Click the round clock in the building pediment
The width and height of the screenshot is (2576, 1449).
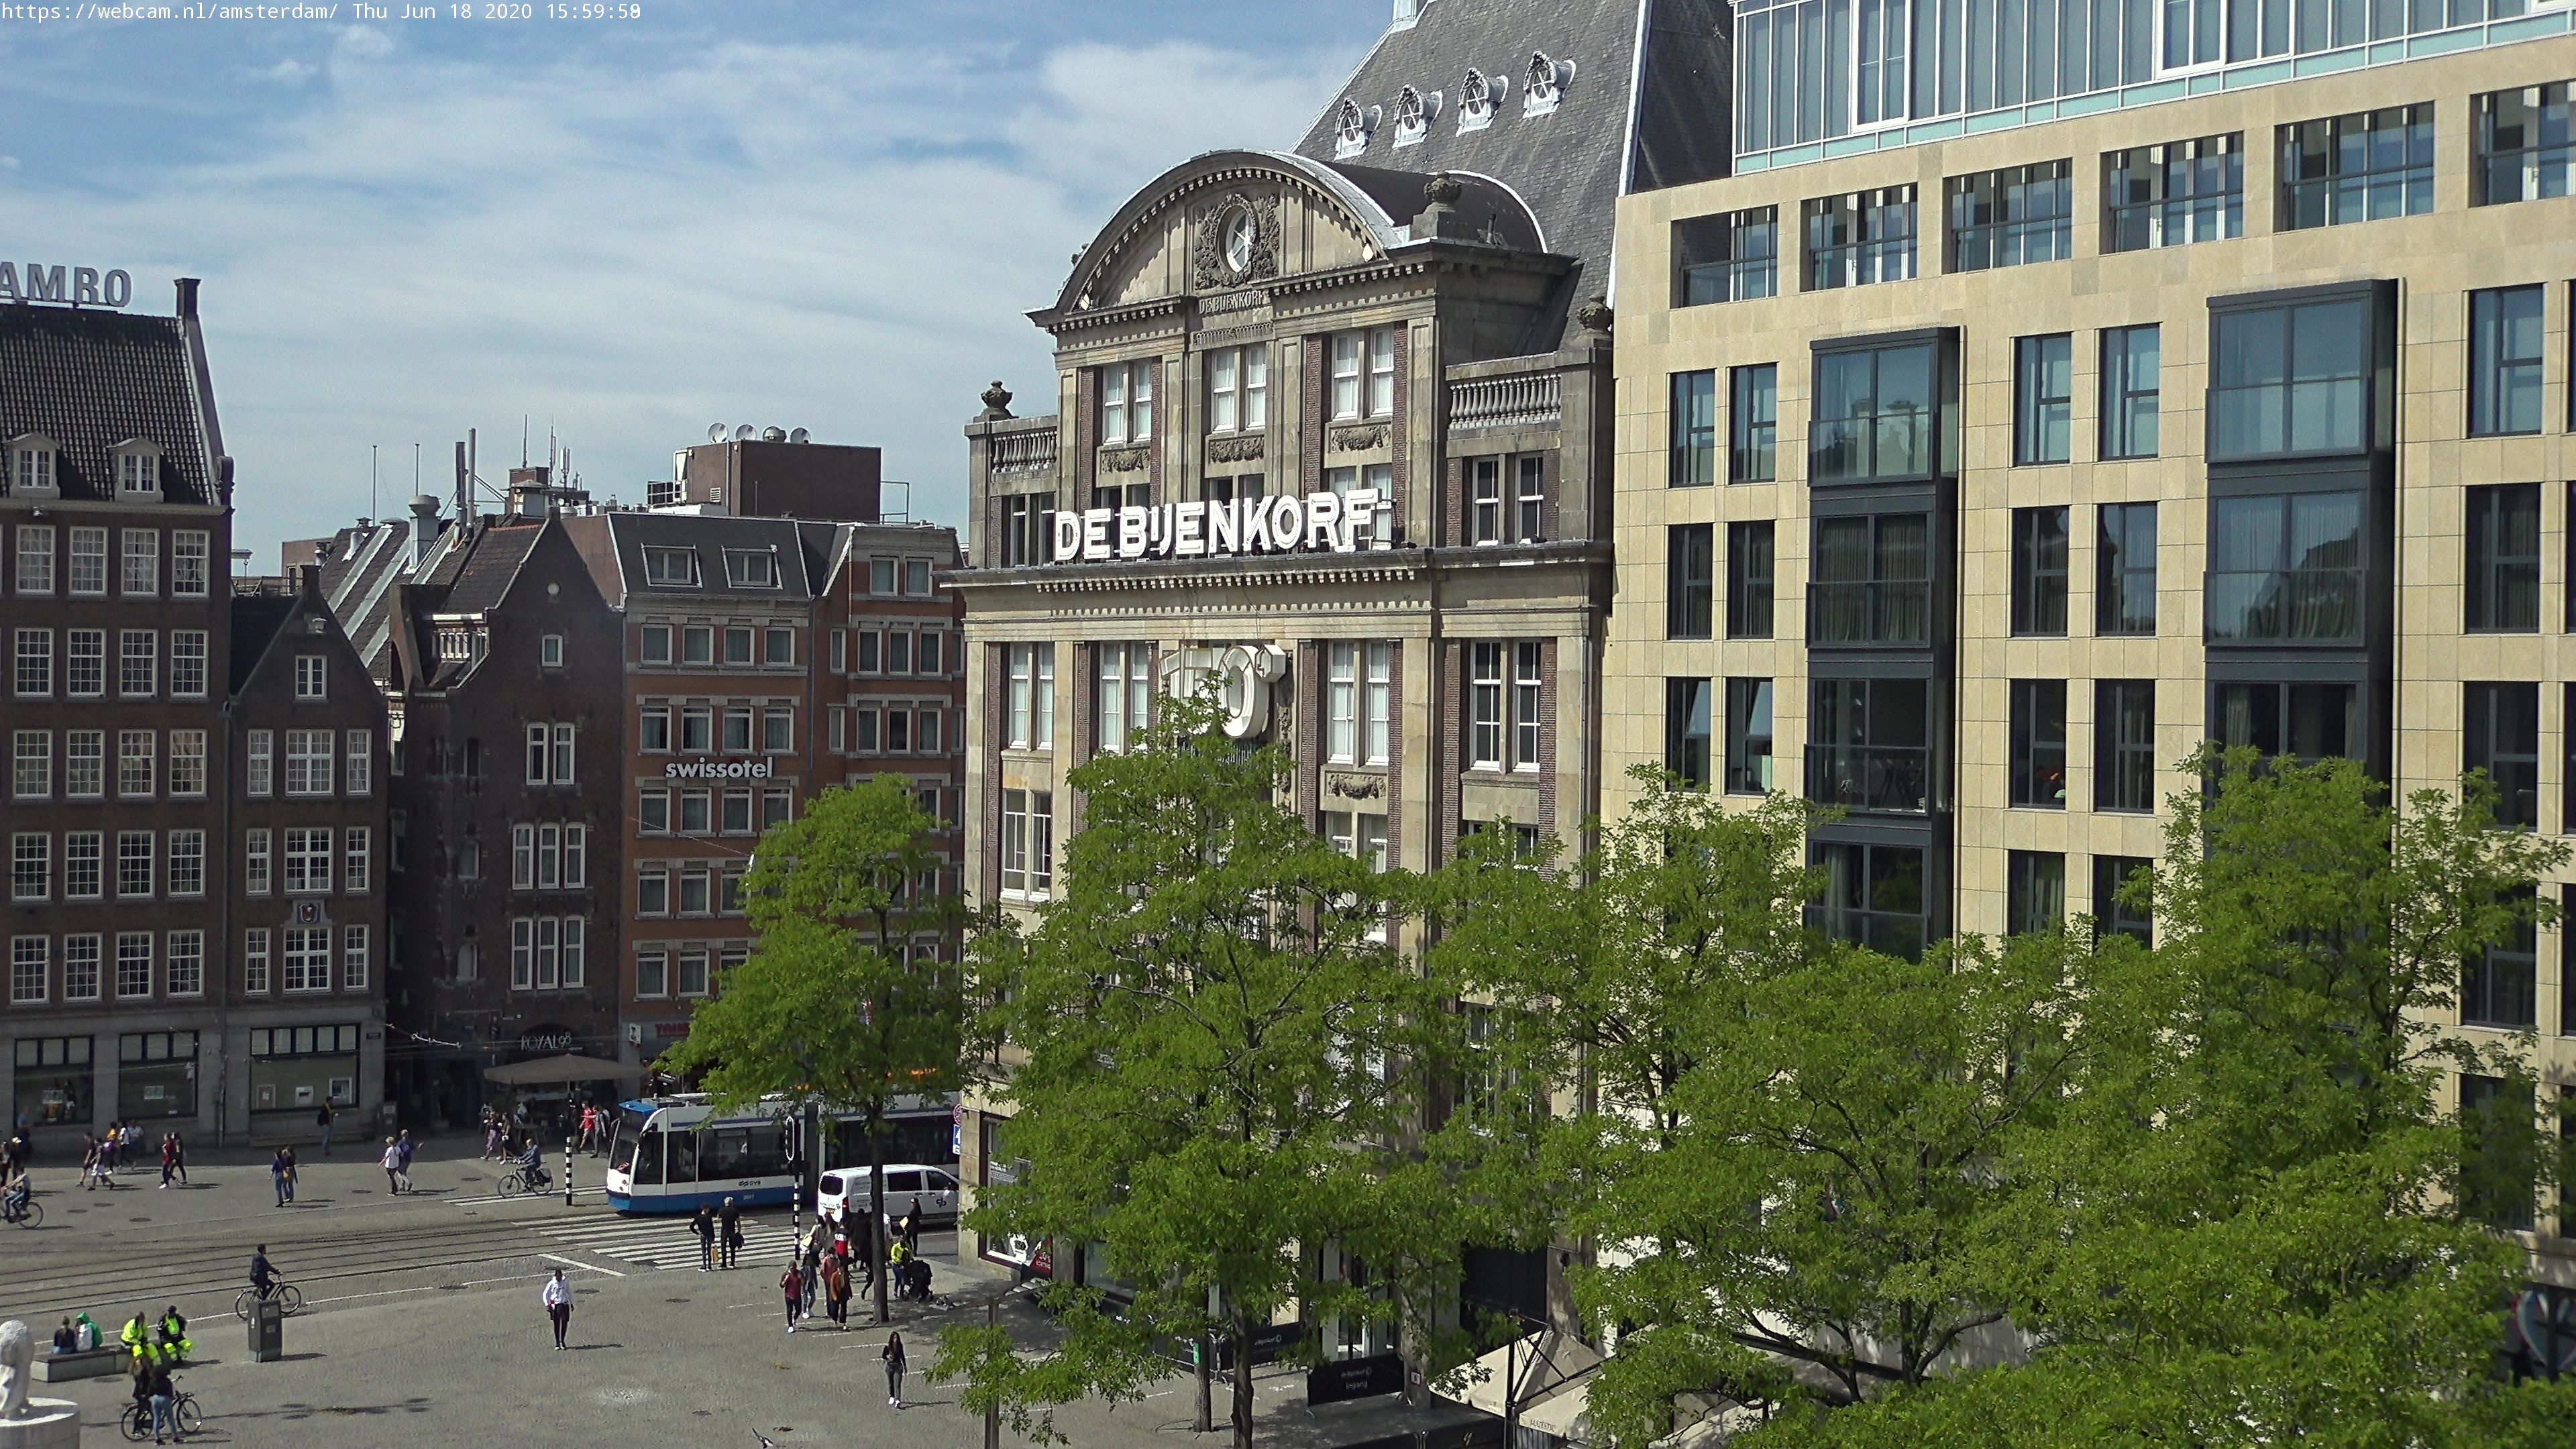point(1238,239)
